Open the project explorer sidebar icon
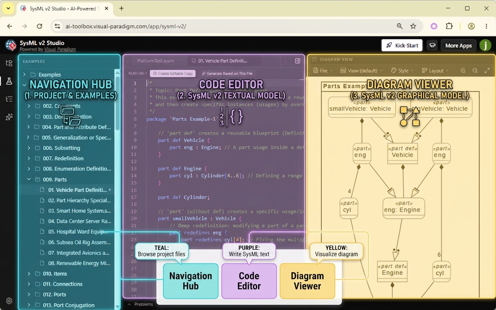The image size is (496, 310). (9, 63)
